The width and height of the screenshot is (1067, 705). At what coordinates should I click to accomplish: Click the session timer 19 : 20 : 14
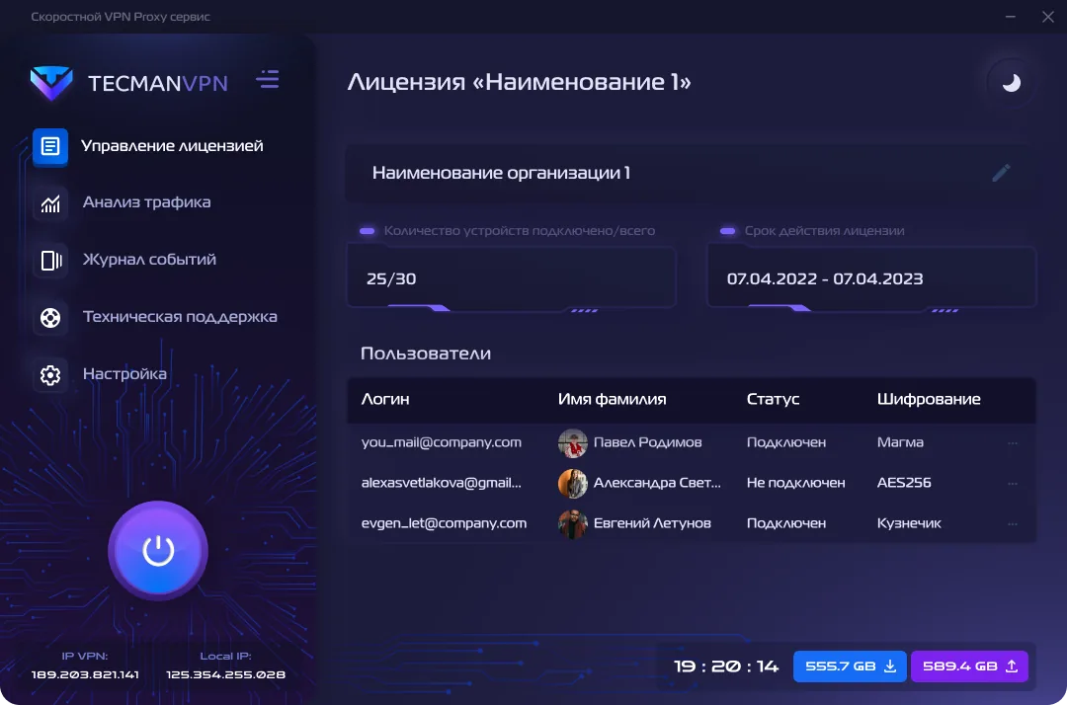726,666
